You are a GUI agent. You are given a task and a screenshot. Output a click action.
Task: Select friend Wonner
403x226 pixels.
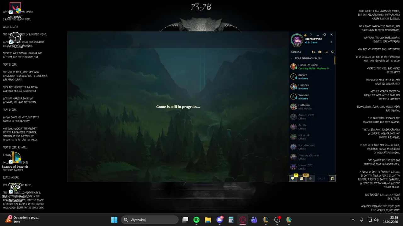(312, 97)
